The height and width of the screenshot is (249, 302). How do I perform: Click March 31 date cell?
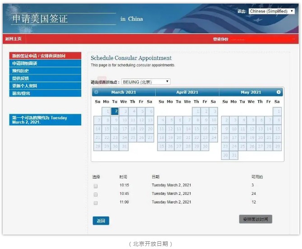pyautogui.click(x=124, y=147)
